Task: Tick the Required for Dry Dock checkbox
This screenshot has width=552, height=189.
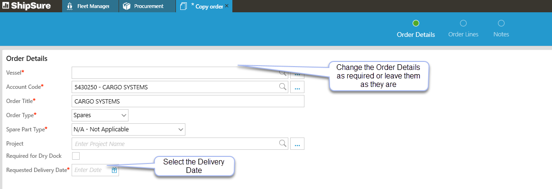Action: 76,156
